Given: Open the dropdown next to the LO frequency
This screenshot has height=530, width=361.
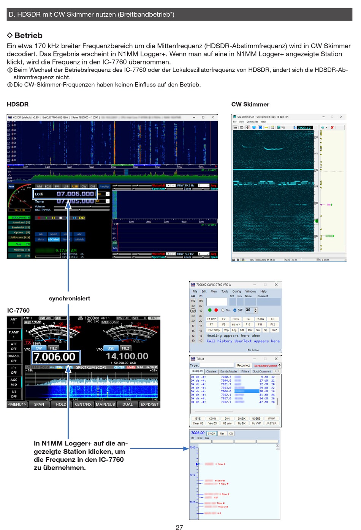Looking at the screenshot, I should pos(108,194).
